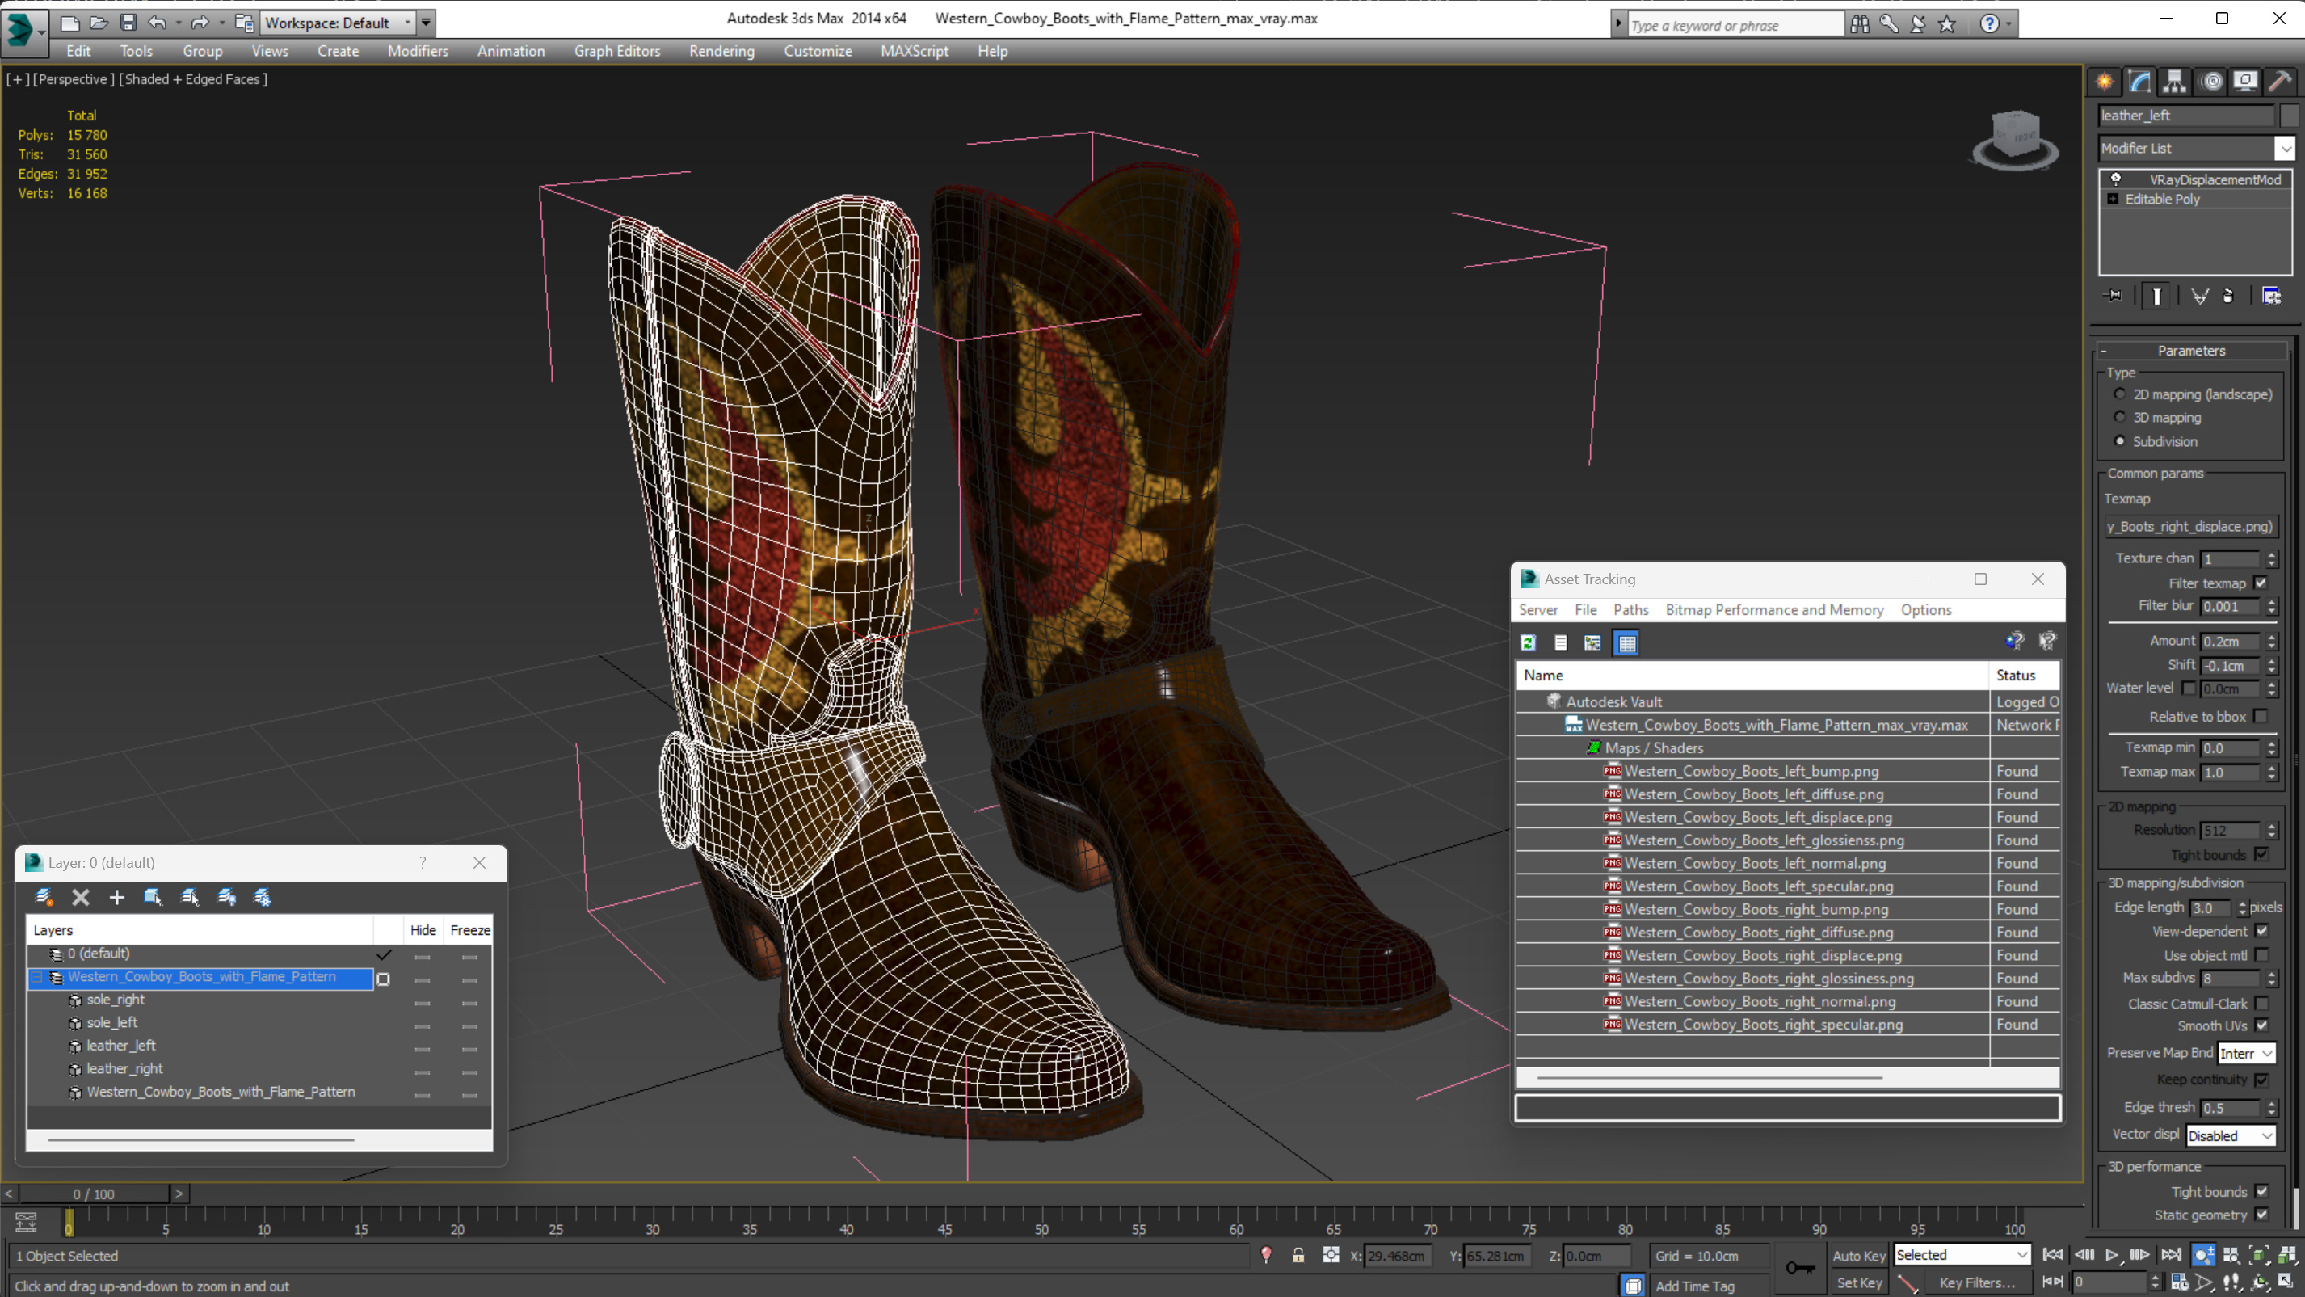Open Vector displ Disabled dropdown
2305x1297 pixels.
[2230, 1136]
